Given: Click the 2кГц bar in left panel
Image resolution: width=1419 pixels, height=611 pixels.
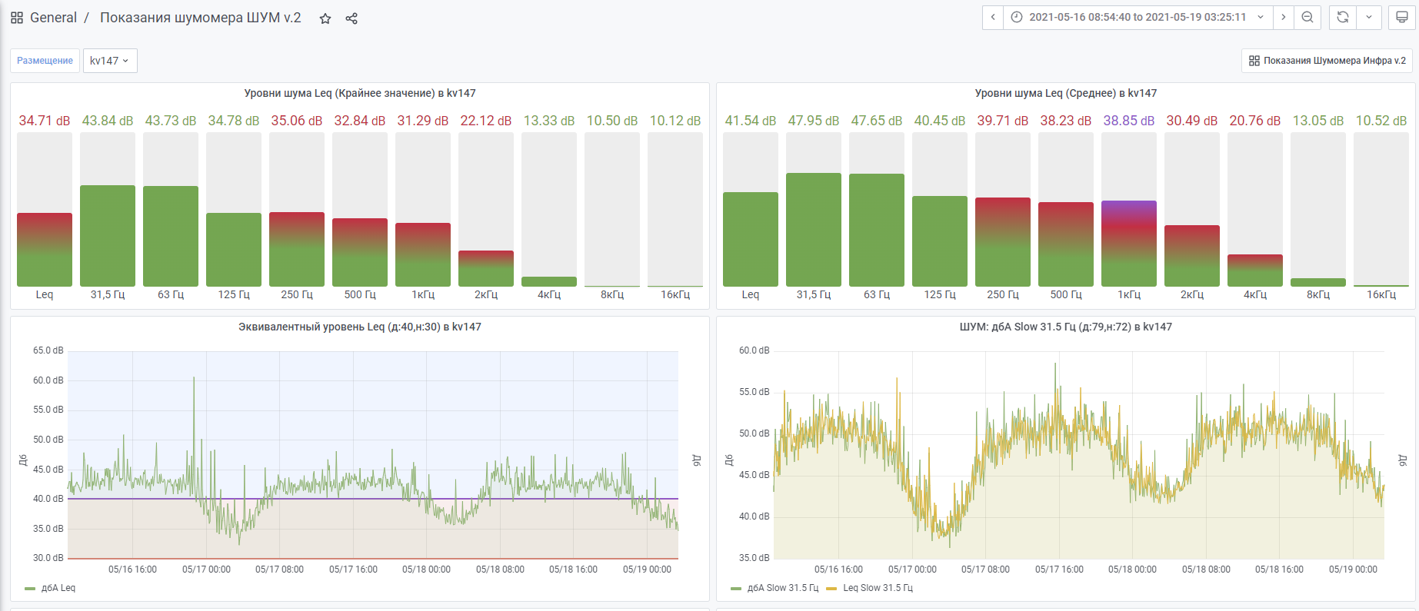Looking at the screenshot, I should point(486,268).
